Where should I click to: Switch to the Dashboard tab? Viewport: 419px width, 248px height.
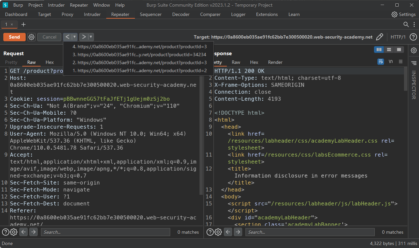coord(16,15)
